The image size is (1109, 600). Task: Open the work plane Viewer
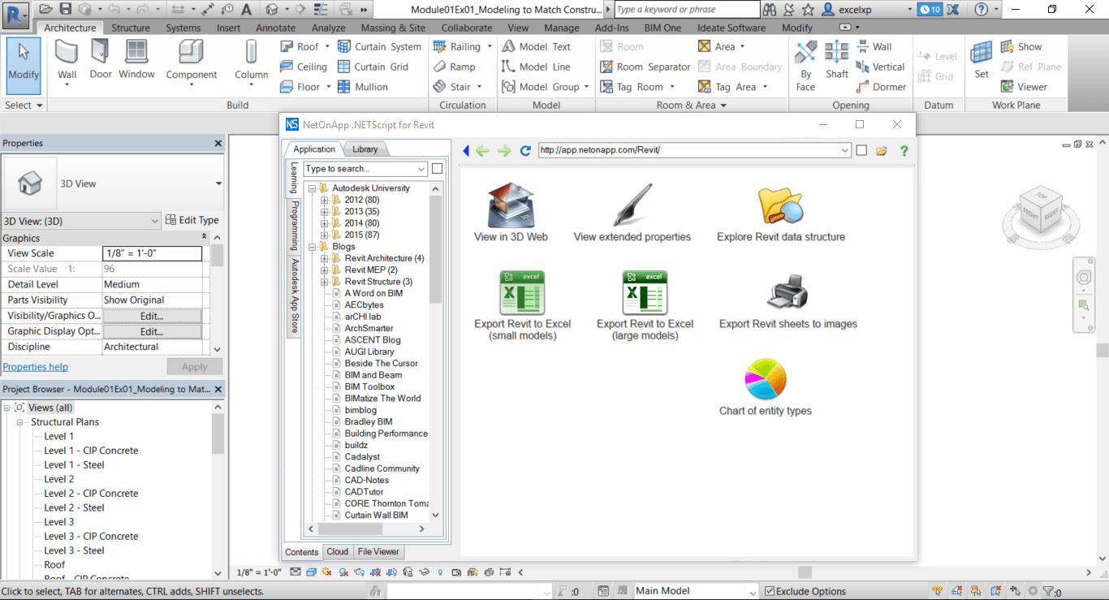[1024, 87]
